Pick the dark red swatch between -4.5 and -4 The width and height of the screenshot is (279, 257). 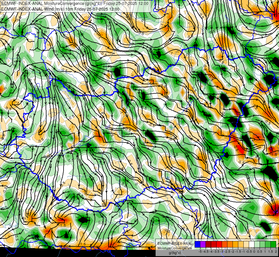pyautogui.click(x=208, y=244)
